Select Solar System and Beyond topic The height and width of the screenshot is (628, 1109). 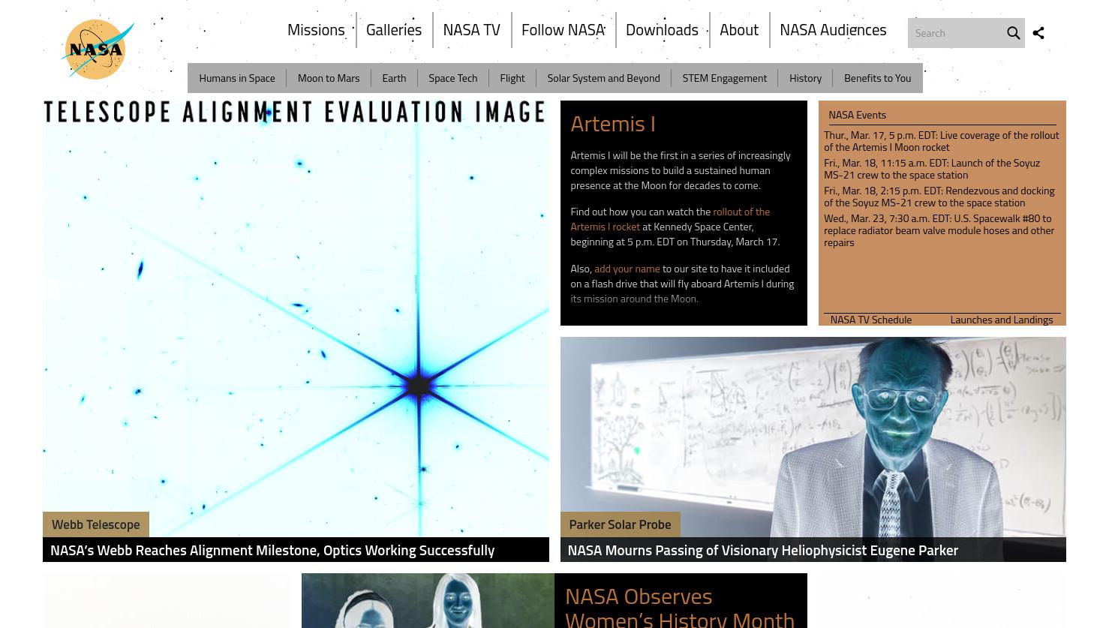click(603, 78)
